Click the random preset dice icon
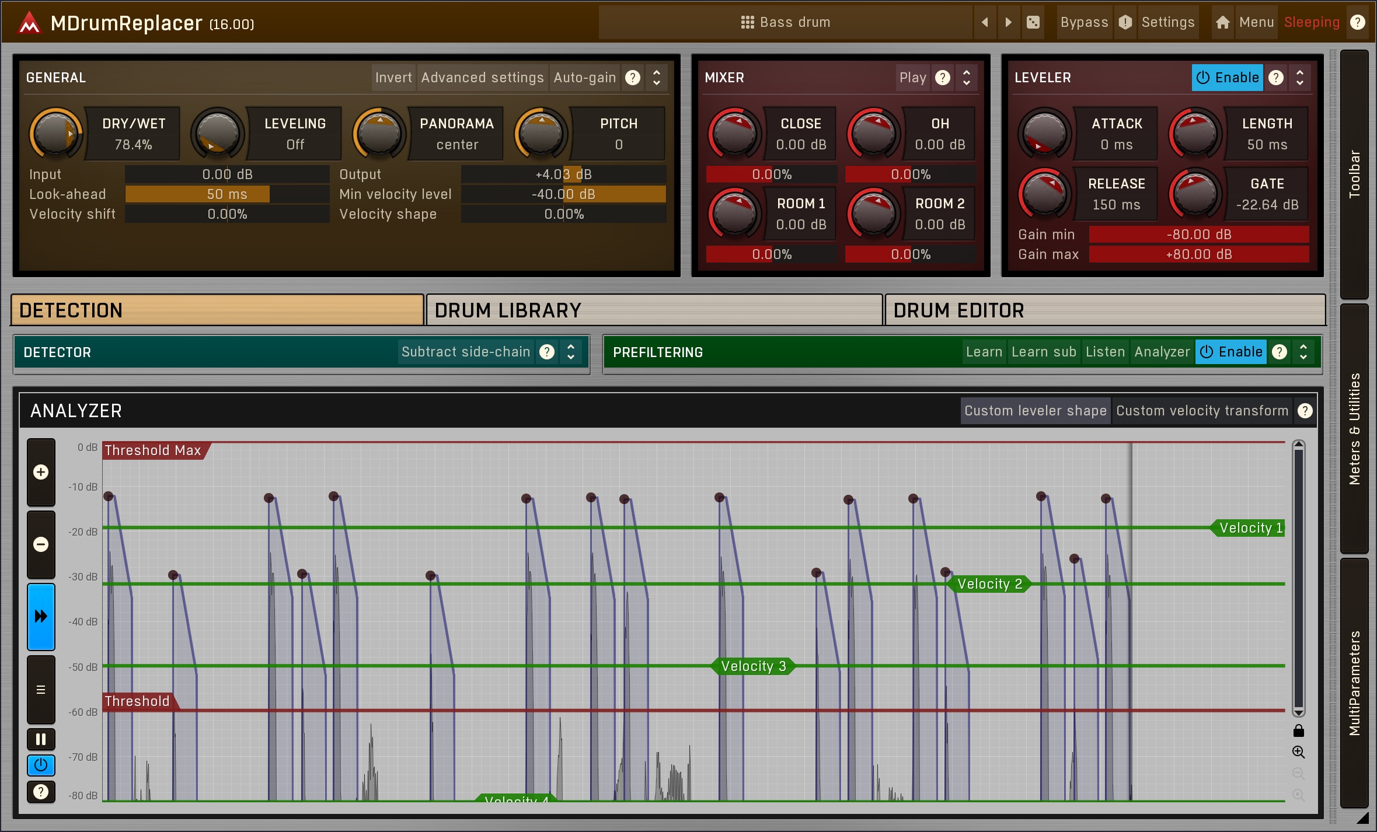Viewport: 1377px width, 832px height. (x=1033, y=22)
